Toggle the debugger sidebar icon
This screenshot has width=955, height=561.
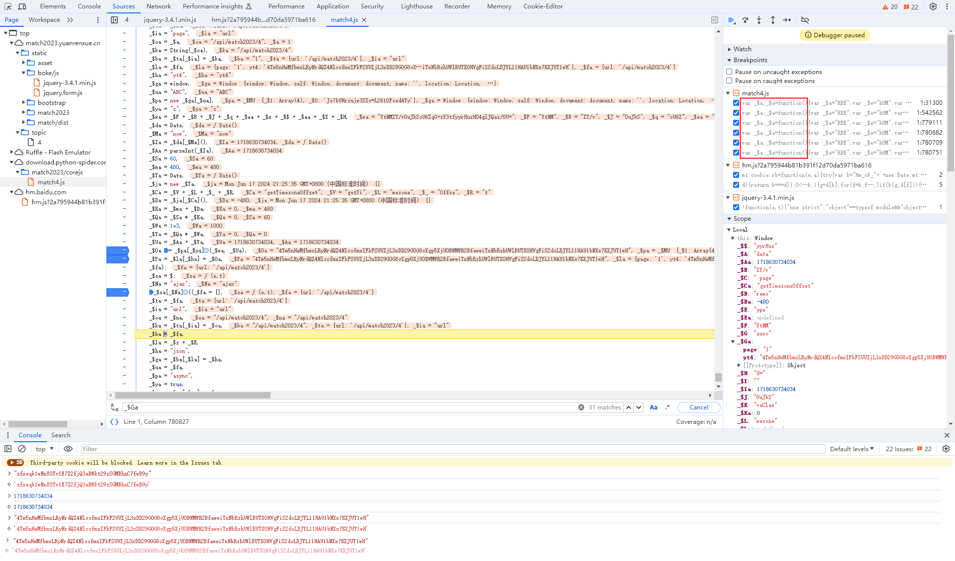tap(715, 20)
